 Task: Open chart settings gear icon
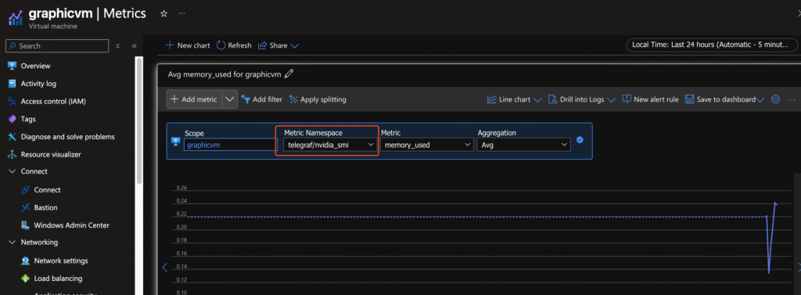point(775,99)
